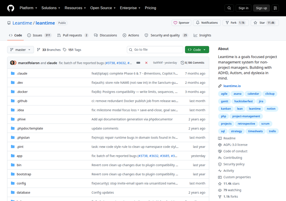
Task: Open the Pricing page
Action: click(x=150, y=8)
